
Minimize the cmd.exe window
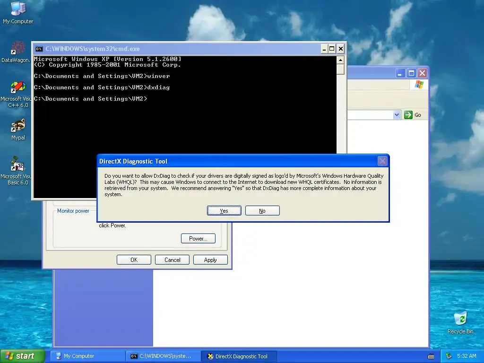coord(324,49)
